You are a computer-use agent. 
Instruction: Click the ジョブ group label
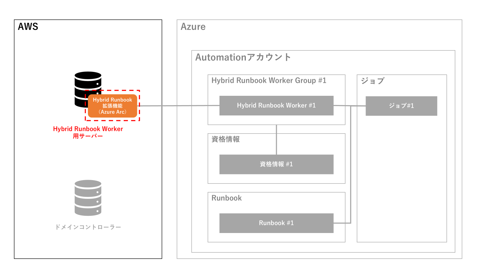click(373, 81)
